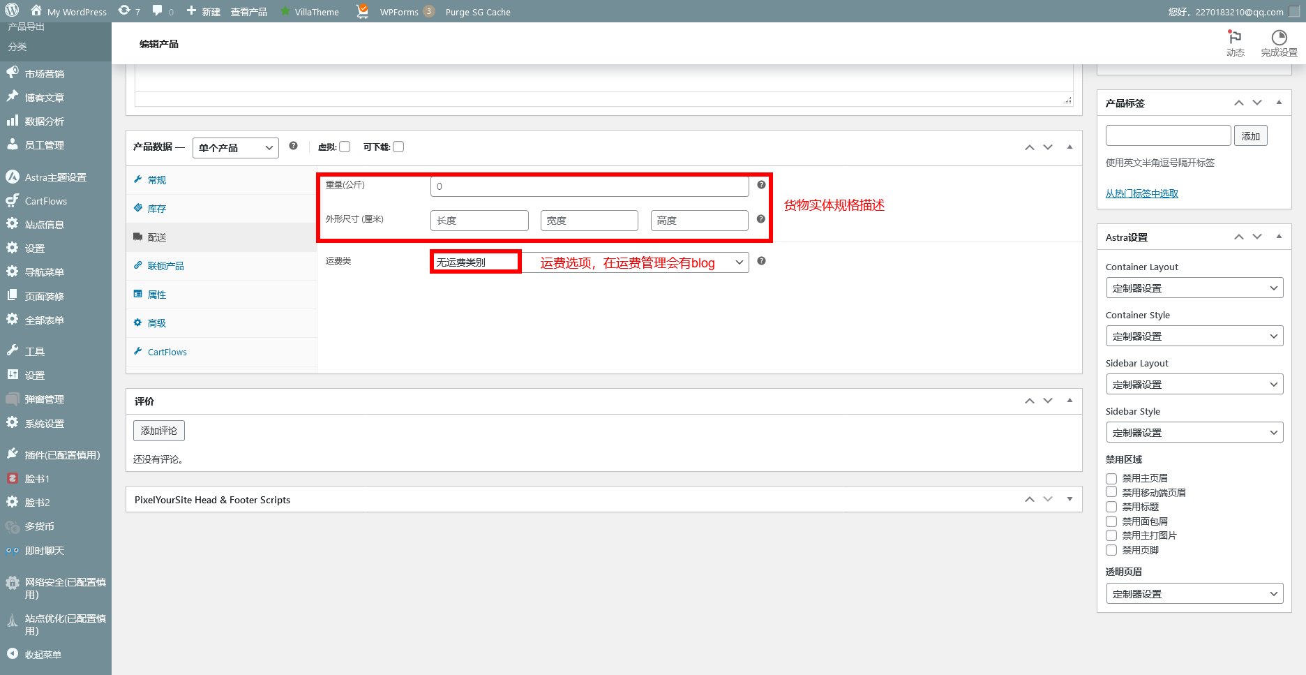Click the 长度 length input field

click(480, 221)
